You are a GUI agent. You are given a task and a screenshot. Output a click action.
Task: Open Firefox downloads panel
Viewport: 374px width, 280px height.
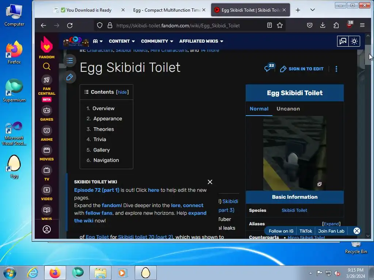pos(323,26)
